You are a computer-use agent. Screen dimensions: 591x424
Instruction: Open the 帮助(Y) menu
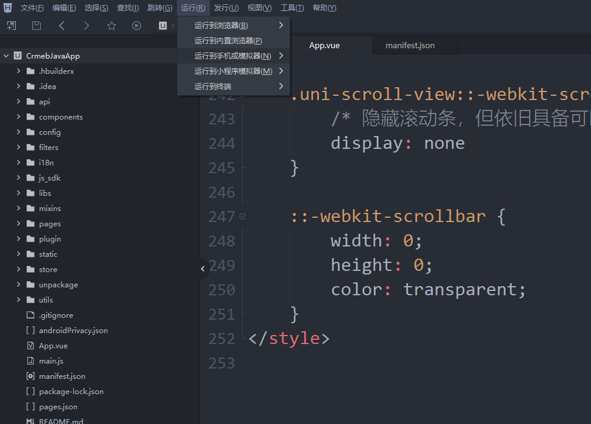[324, 8]
